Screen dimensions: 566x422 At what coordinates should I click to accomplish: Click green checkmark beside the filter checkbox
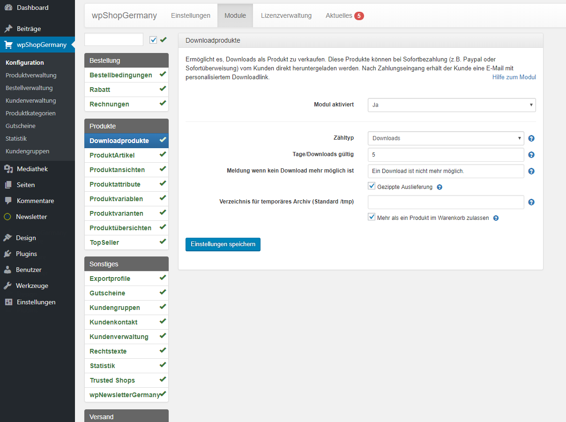[x=163, y=40]
